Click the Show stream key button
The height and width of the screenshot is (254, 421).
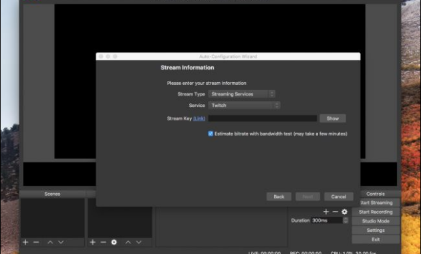[333, 118]
